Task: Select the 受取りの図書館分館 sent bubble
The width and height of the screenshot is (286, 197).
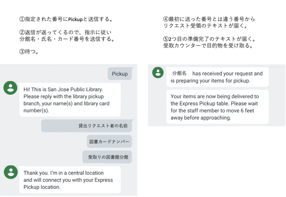Action: [107, 157]
